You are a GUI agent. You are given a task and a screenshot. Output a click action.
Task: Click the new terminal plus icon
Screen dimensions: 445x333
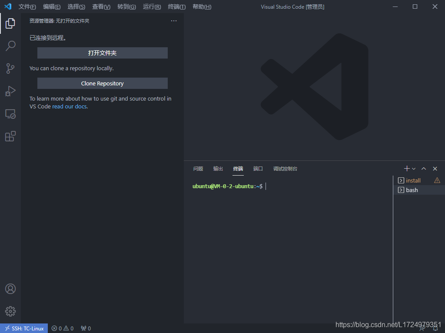(x=407, y=169)
